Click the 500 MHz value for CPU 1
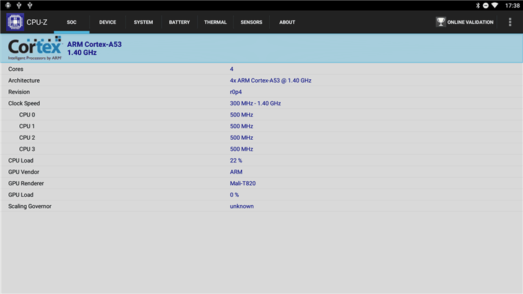 [x=242, y=126]
